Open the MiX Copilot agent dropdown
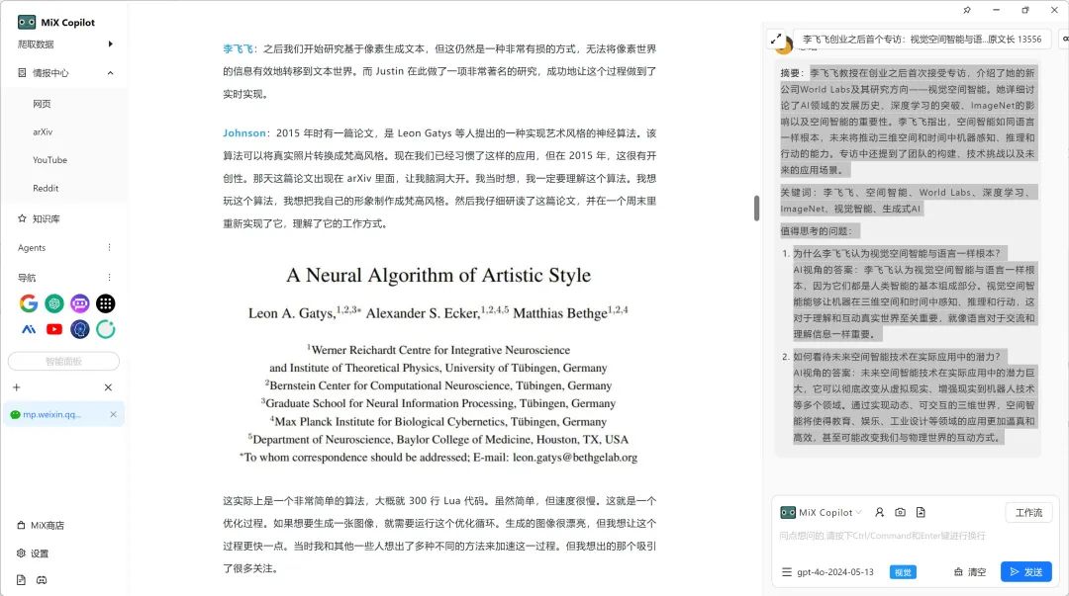 pyautogui.click(x=822, y=512)
